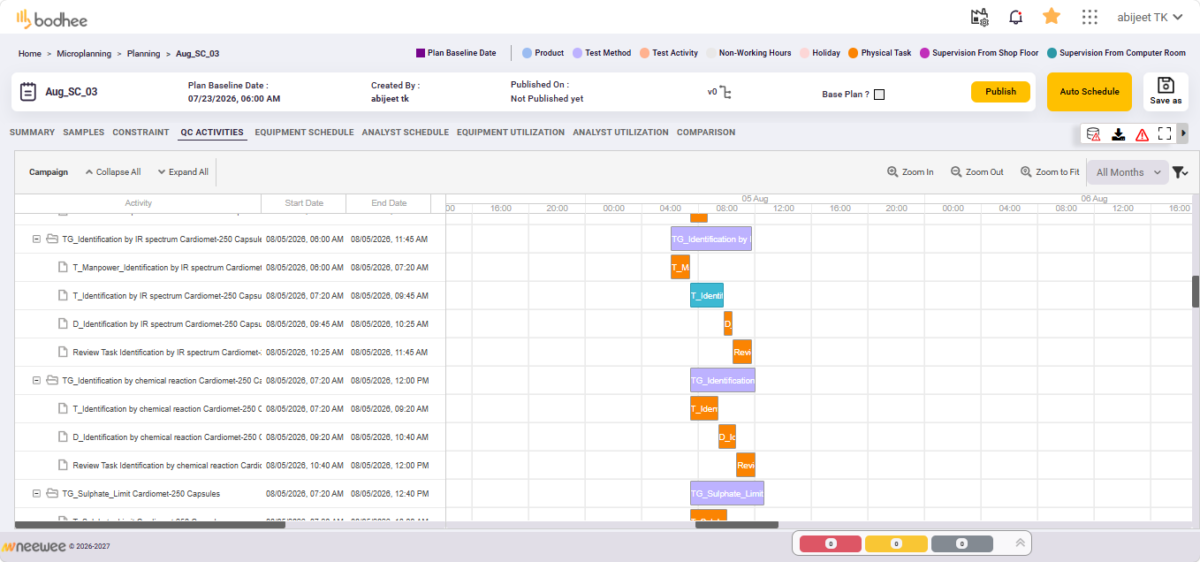Viewport: 1200px width, 562px height.
Task: Tick the Base Plan checkbox
Action: (879, 95)
